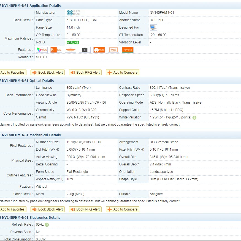
Task: Click the laptop icon beside Designed For
Action: click(x=153, y=27)
